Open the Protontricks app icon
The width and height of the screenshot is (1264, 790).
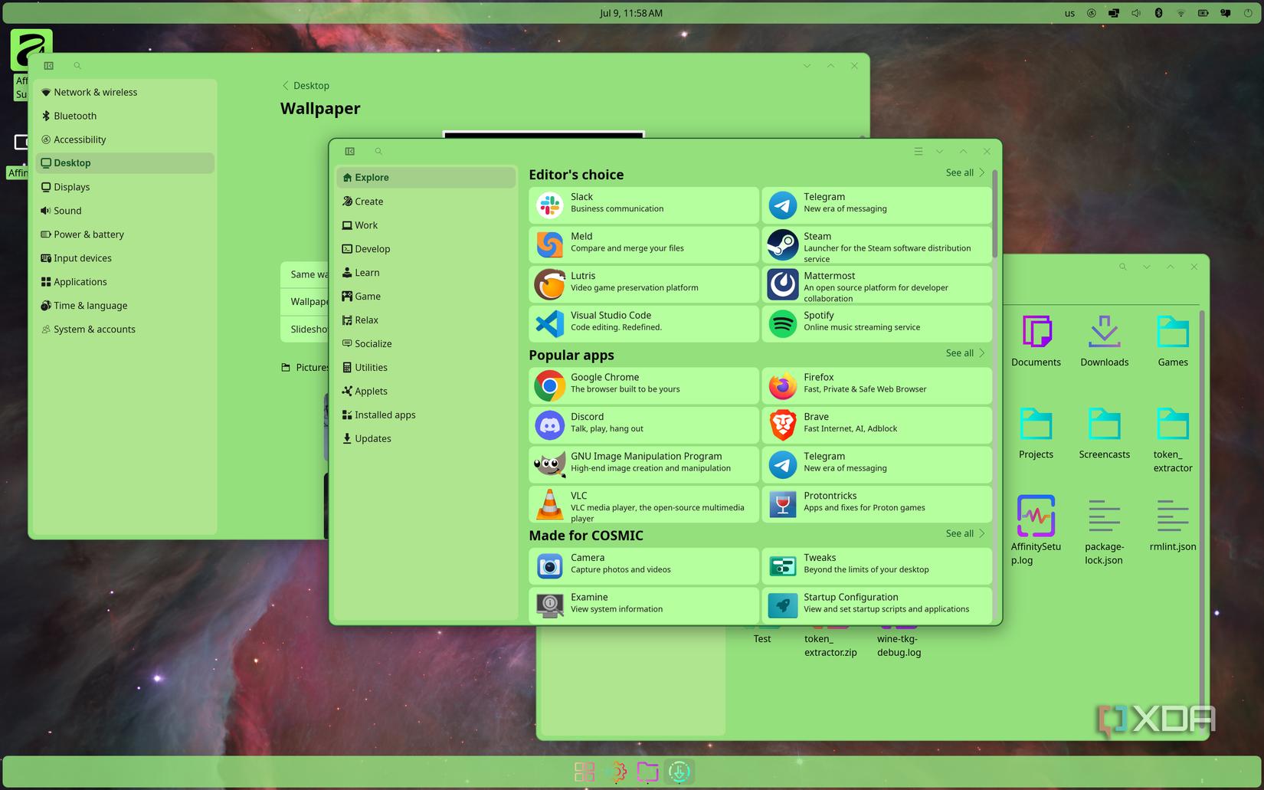[x=782, y=504]
